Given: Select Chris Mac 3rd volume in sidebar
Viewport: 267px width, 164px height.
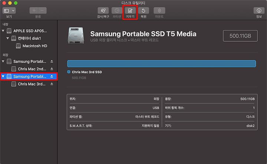Looking at the screenshot, I should point(32,84).
